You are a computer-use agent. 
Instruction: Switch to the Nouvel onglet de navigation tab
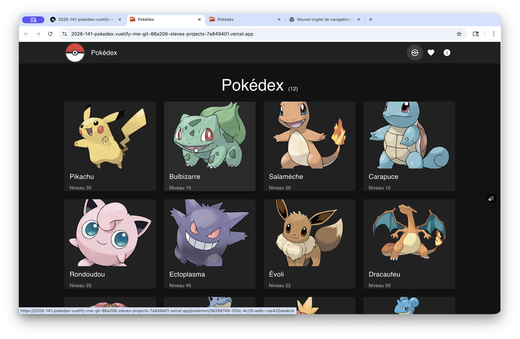point(322,19)
